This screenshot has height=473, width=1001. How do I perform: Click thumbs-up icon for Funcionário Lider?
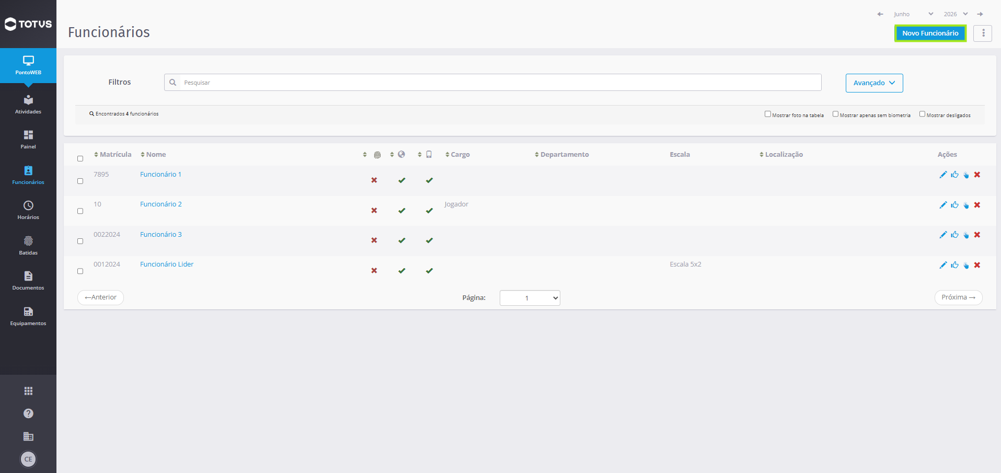point(954,265)
